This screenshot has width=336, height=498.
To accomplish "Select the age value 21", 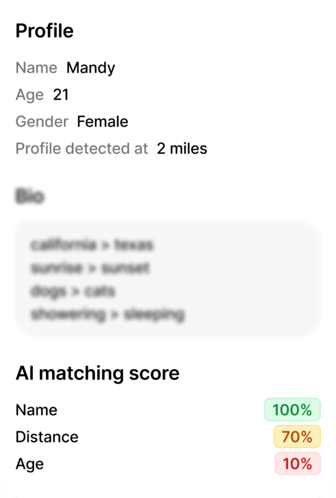I will click(x=61, y=95).
